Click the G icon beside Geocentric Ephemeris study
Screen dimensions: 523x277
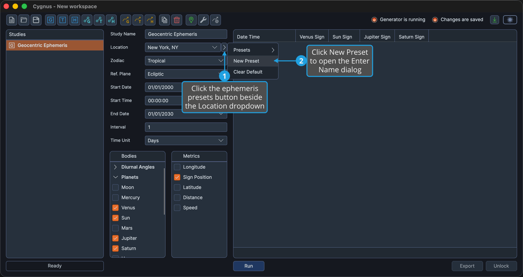pyautogui.click(x=12, y=45)
